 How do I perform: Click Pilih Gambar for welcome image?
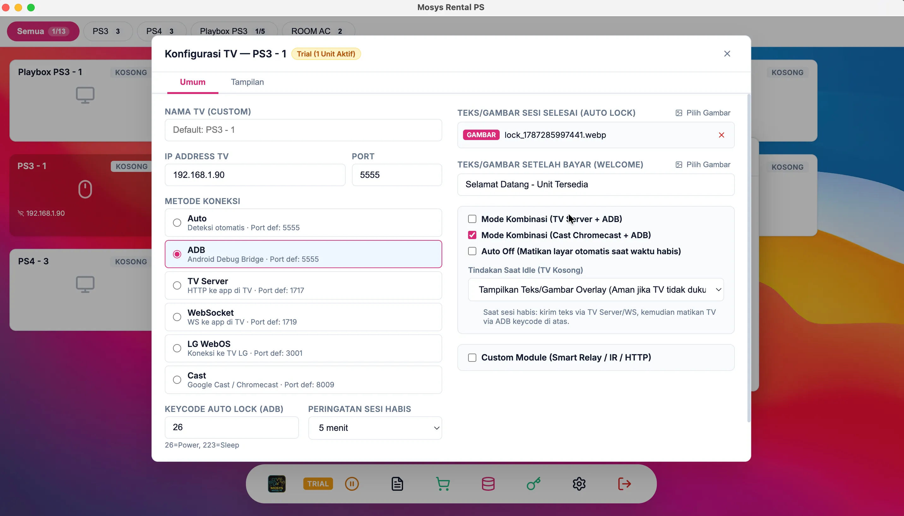click(x=703, y=164)
